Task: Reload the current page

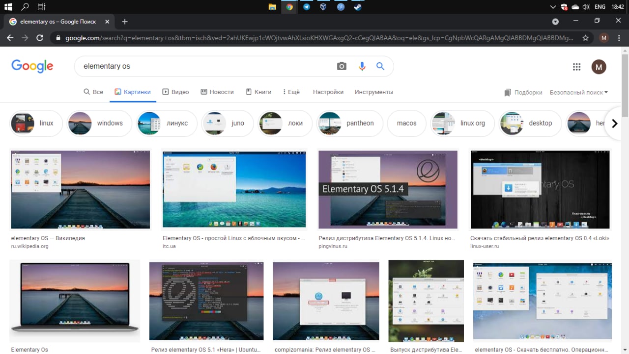Action: click(40, 38)
